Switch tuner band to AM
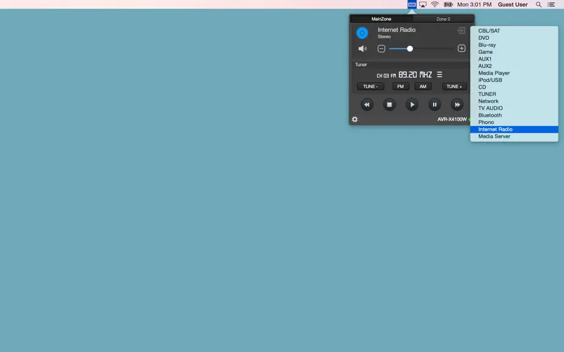The image size is (564, 352). tap(423, 87)
